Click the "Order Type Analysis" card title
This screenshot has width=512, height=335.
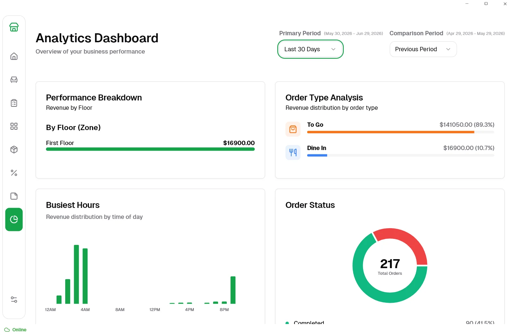[324, 97]
